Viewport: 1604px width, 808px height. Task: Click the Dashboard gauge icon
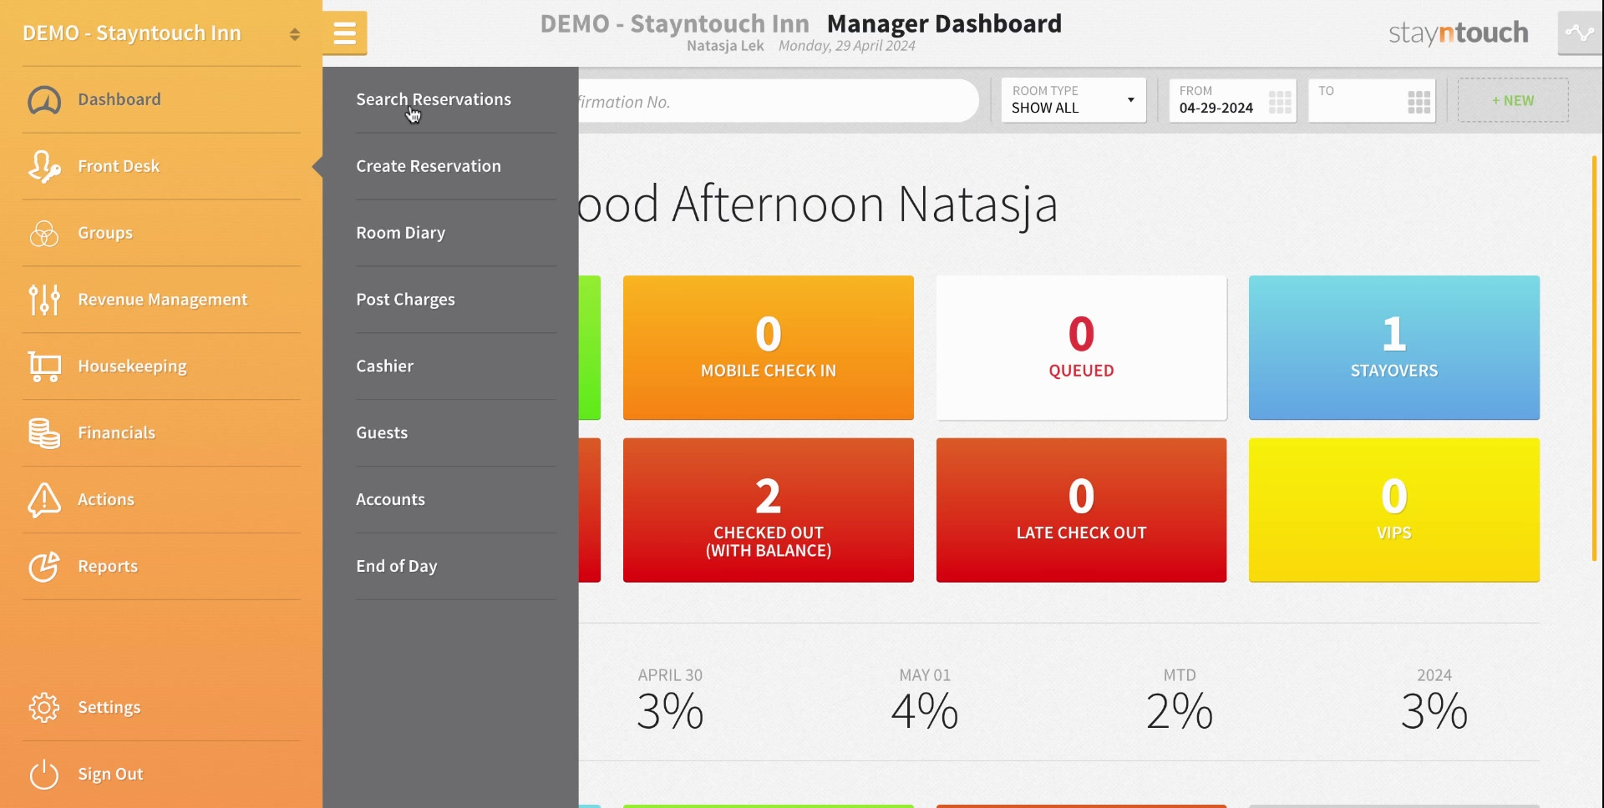point(44,100)
